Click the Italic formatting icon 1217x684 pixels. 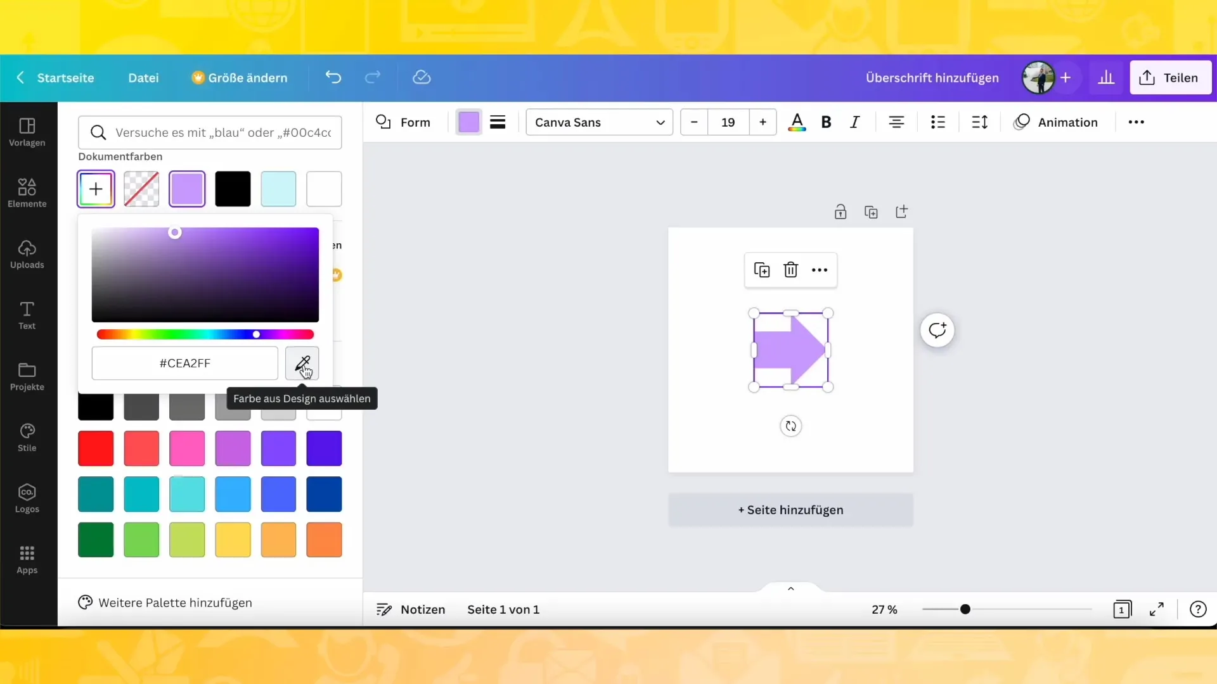pos(855,122)
